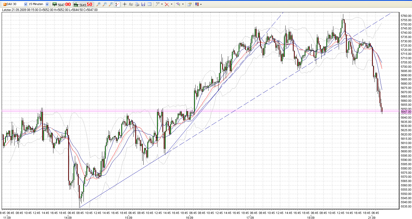This screenshot has width=412, height=219.
Task: Open the chart properties icon
Action: click(189, 4)
